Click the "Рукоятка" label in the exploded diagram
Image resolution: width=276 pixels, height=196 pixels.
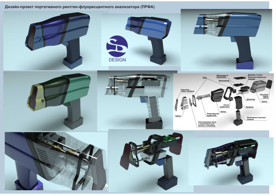(x=250, y=107)
